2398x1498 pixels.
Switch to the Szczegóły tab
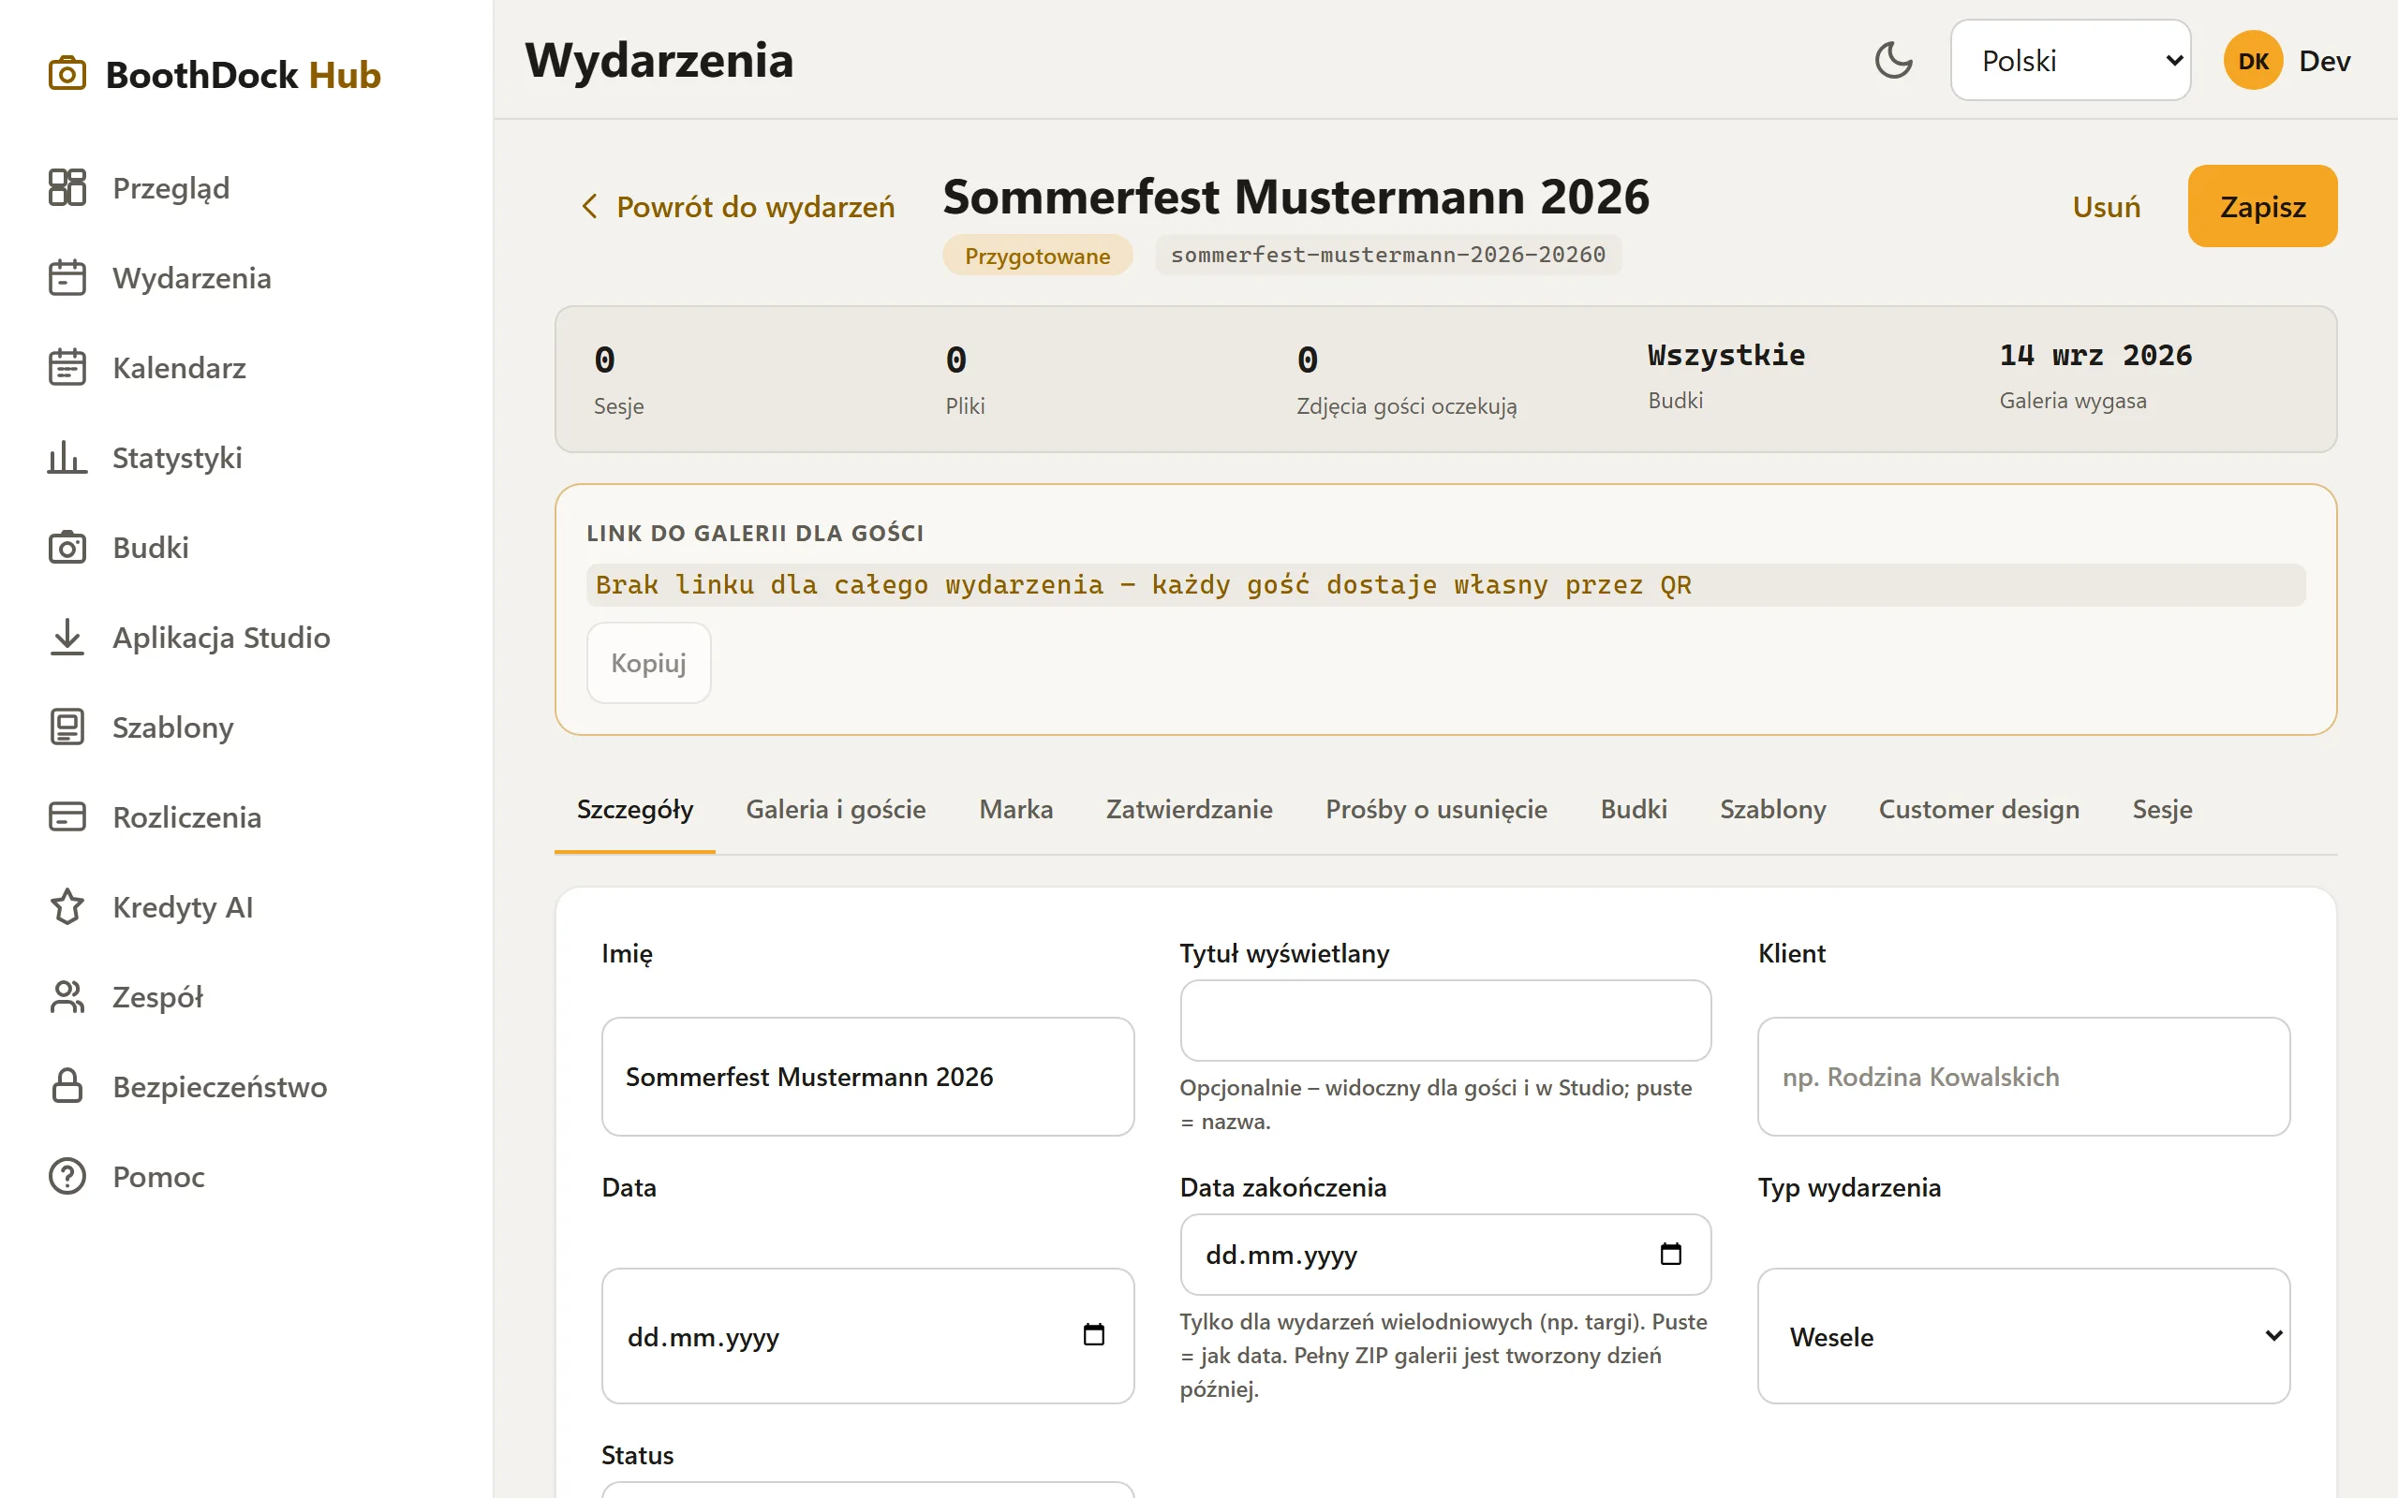[x=635, y=810]
